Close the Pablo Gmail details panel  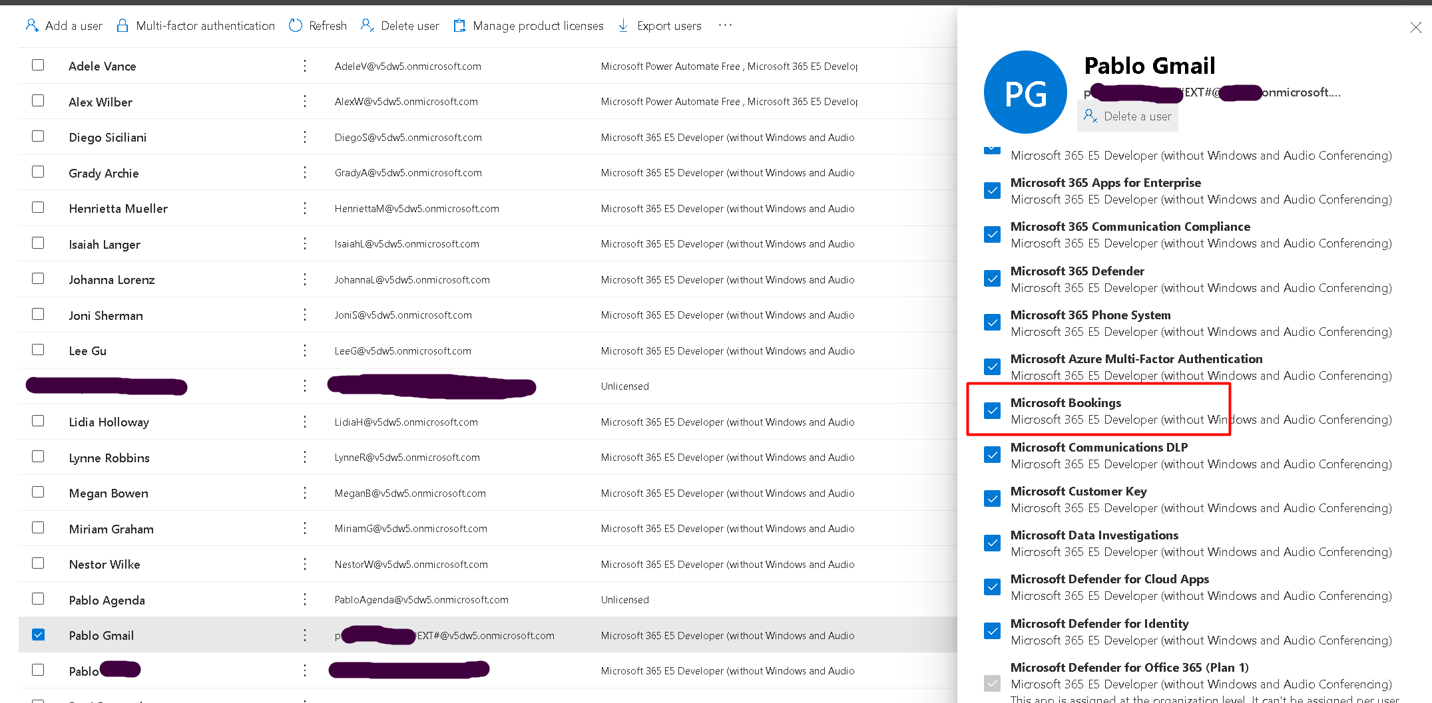pos(1415,27)
